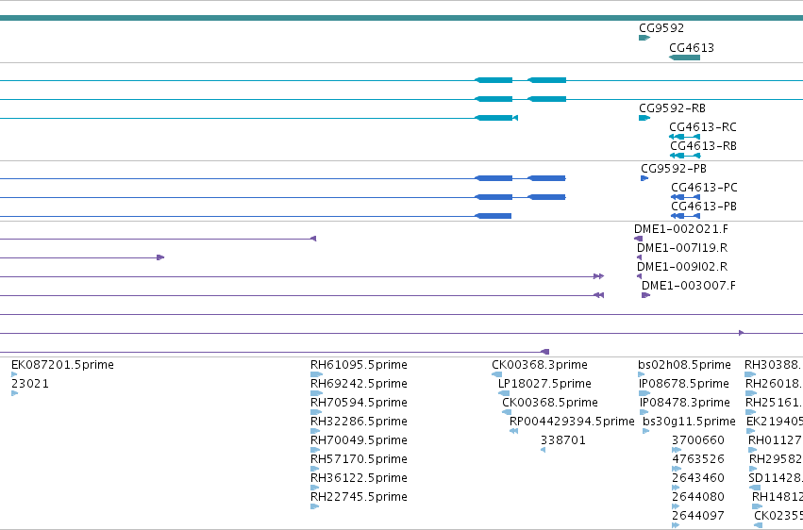Click the CG4613-PB protein glyph

pos(685,216)
